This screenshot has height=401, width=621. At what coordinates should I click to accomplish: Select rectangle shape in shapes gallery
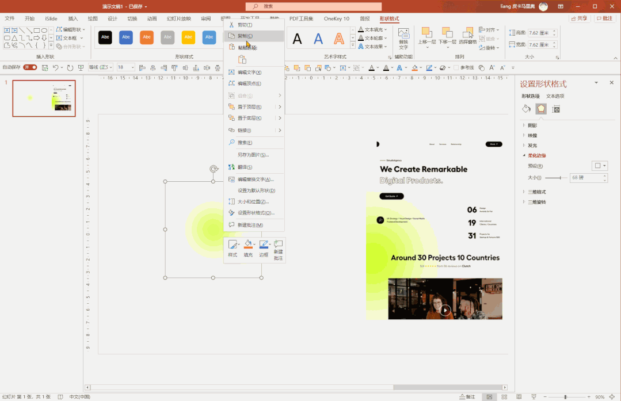point(36,30)
